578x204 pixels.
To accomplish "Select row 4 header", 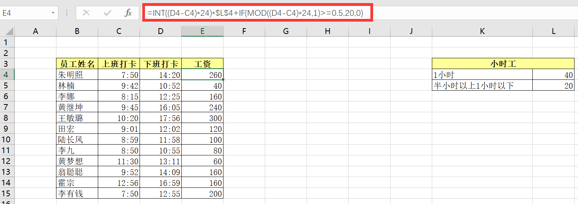I will [x=7, y=74].
